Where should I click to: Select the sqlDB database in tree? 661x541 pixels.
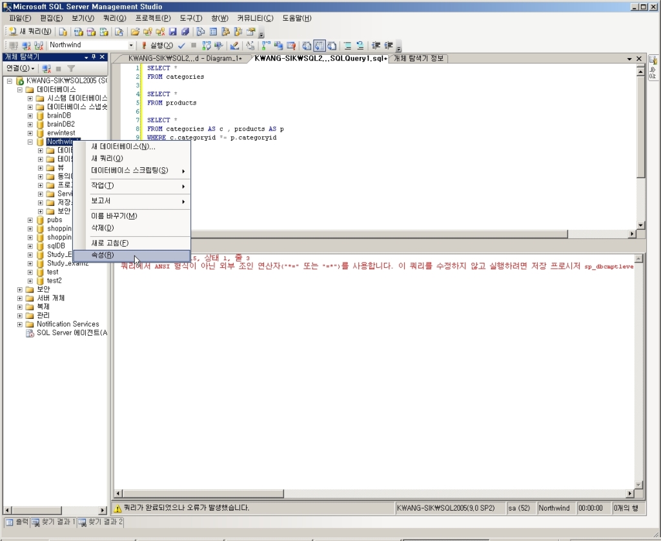(x=56, y=246)
